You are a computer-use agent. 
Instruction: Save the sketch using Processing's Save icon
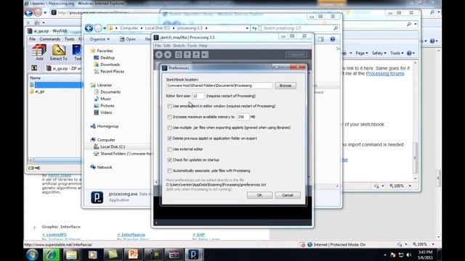pyautogui.click(x=196, y=54)
